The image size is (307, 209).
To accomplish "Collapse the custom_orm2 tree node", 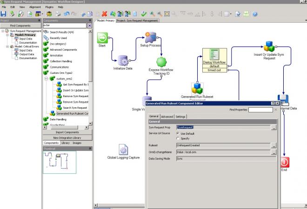I will pyautogui.click(x=46, y=78).
